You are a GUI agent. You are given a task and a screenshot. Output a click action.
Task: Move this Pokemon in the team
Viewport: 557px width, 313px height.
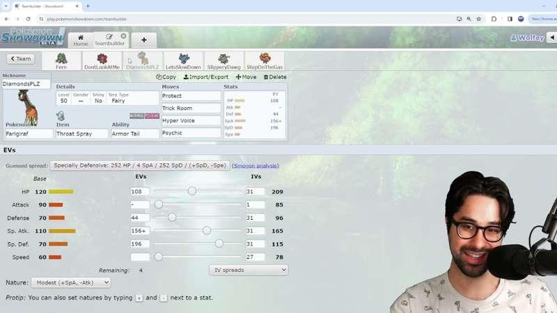tap(246, 77)
